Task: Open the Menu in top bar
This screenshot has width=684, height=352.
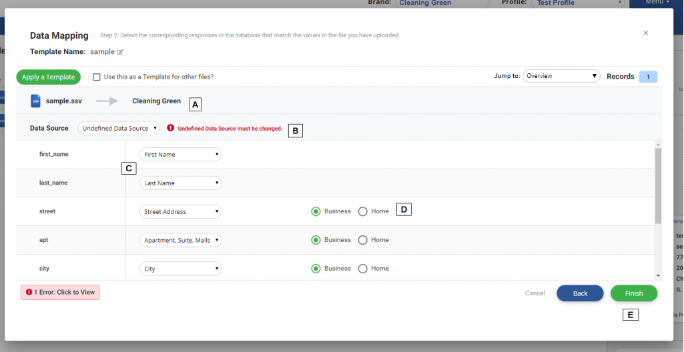Action: coord(657,3)
